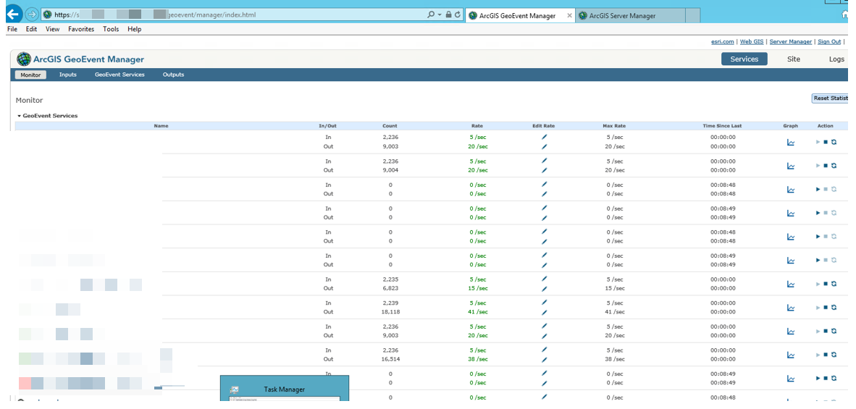Switch to GeoEvent Services navigation tab
Screen dimensions: 856x409
[x=119, y=75]
